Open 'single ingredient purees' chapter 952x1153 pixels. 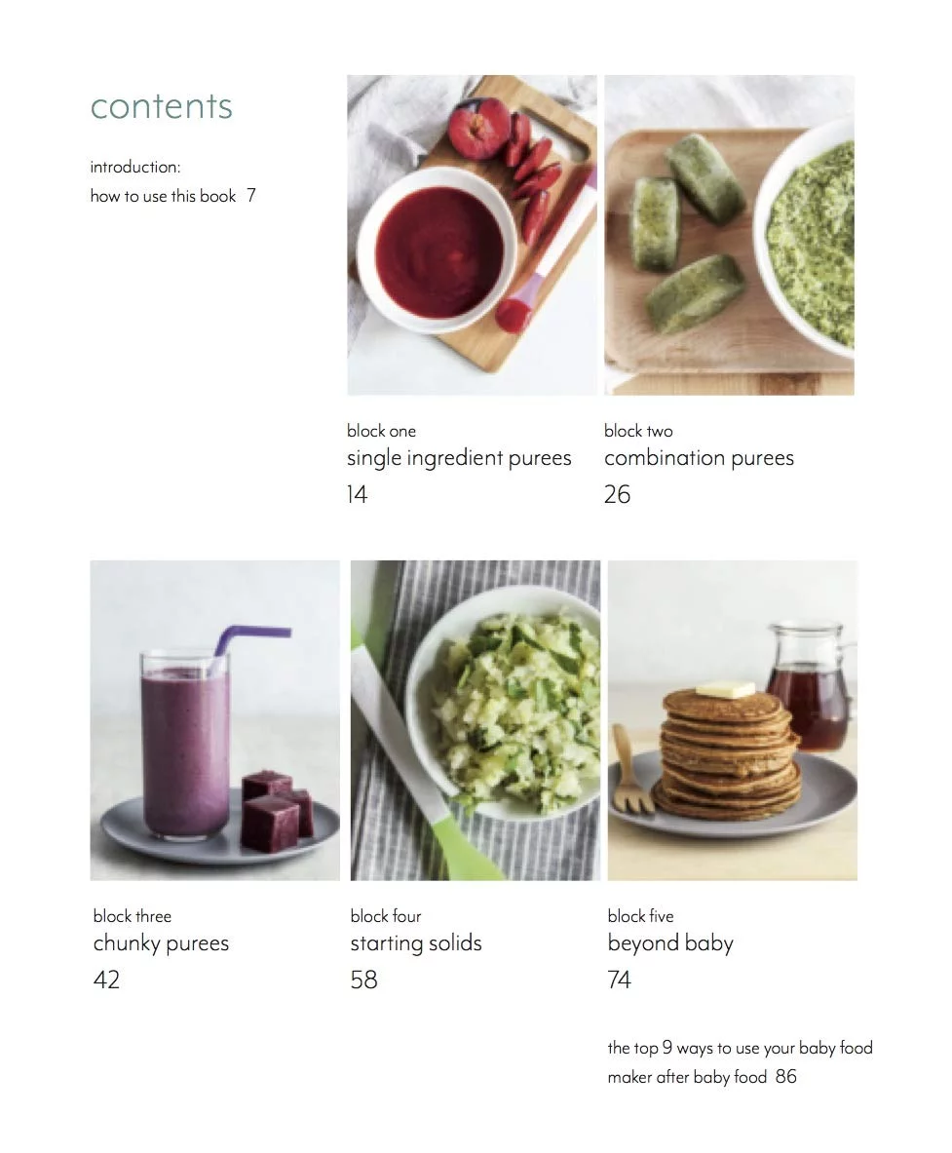[459, 459]
